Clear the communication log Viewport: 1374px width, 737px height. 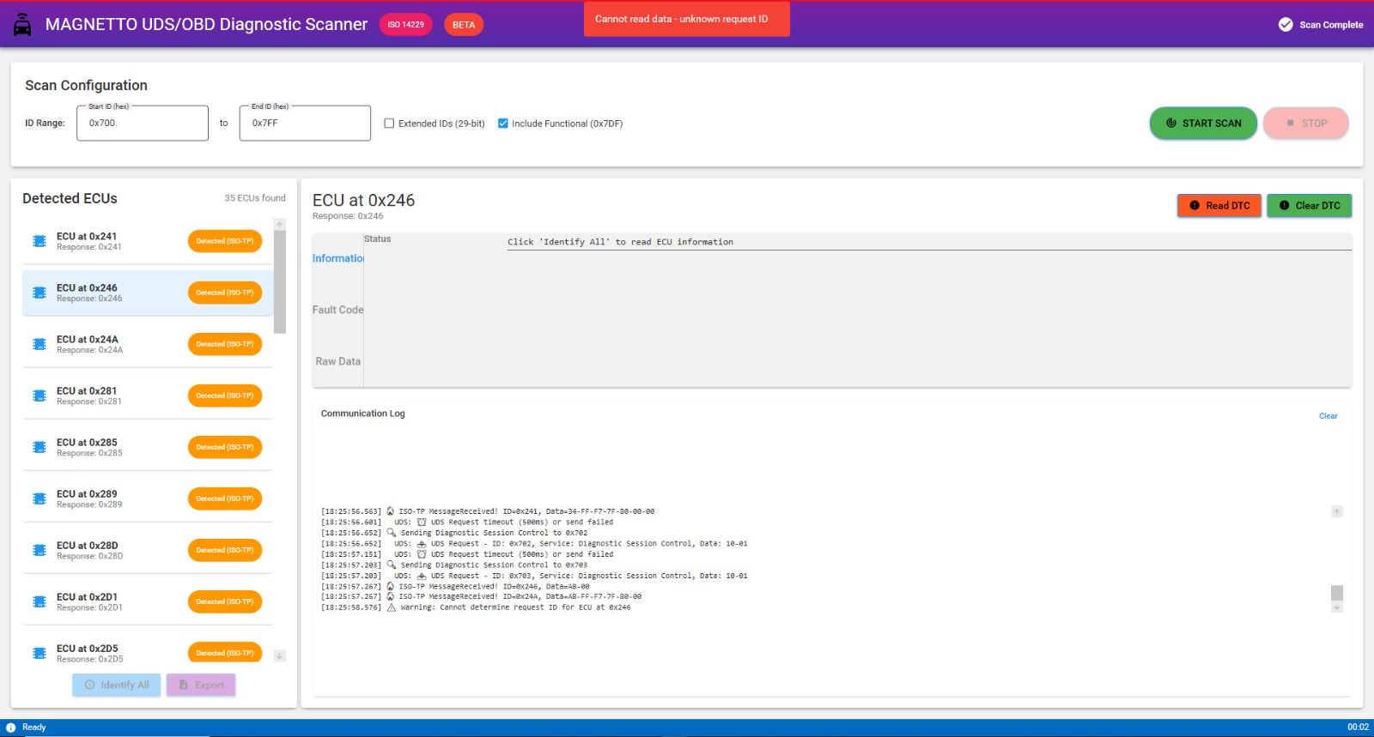click(x=1328, y=416)
